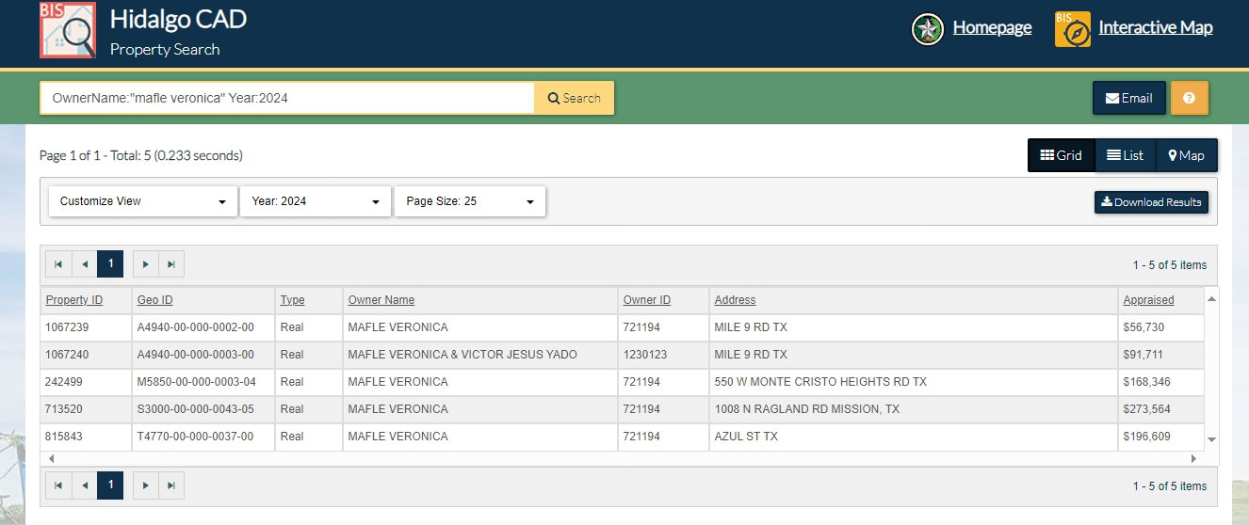Click the grid scroll down arrow
The image size is (1249, 525).
coord(1211,439)
